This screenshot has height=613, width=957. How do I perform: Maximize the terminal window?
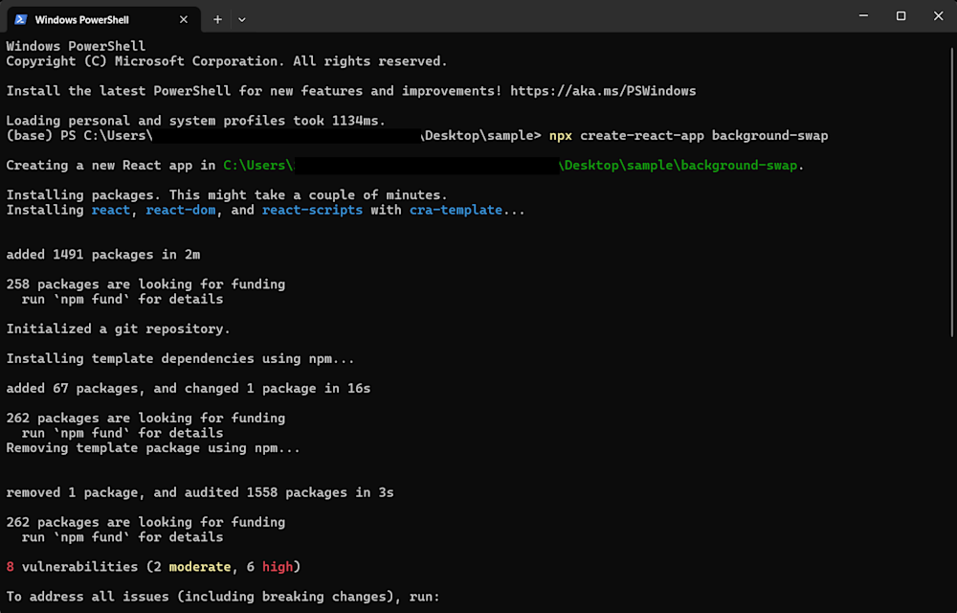[x=901, y=16]
